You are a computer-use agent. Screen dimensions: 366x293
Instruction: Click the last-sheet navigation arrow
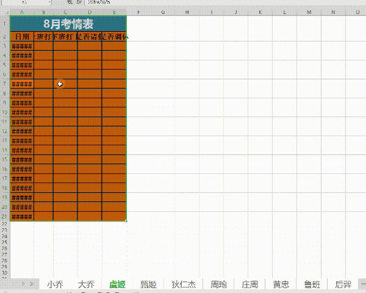32,284
